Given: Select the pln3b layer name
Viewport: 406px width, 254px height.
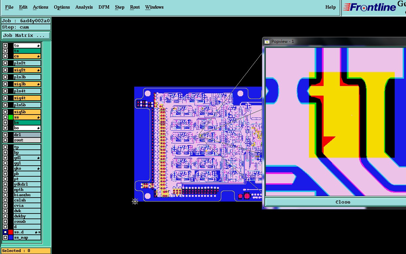Looking at the screenshot, I should pyautogui.click(x=27, y=77).
